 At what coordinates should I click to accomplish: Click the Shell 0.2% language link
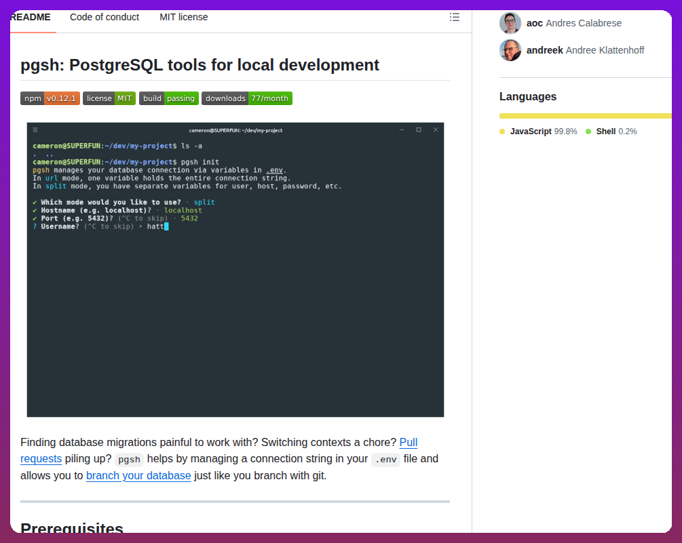click(x=611, y=132)
